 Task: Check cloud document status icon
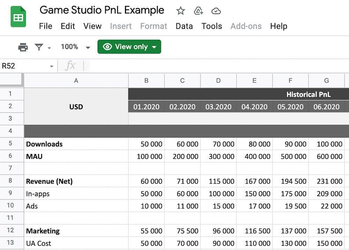tap(216, 11)
